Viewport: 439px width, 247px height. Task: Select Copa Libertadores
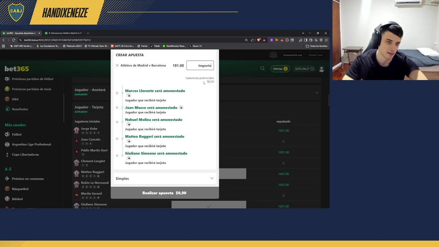point(25,154)
